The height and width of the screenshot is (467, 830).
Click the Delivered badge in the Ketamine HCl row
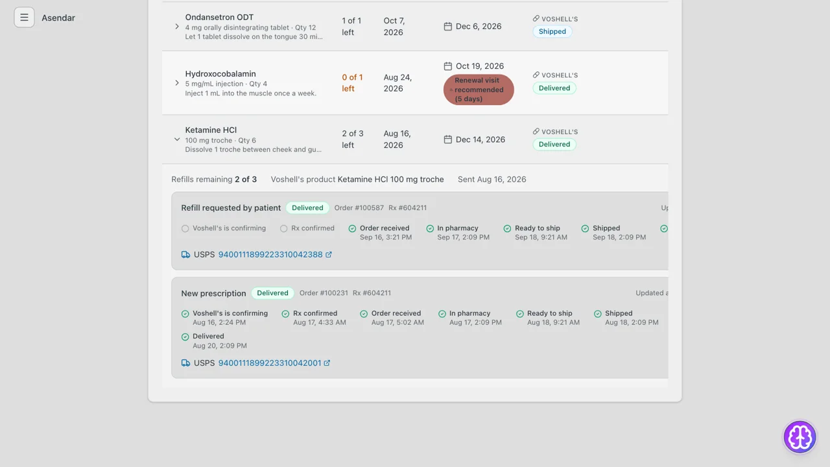[x=554, y=145]
